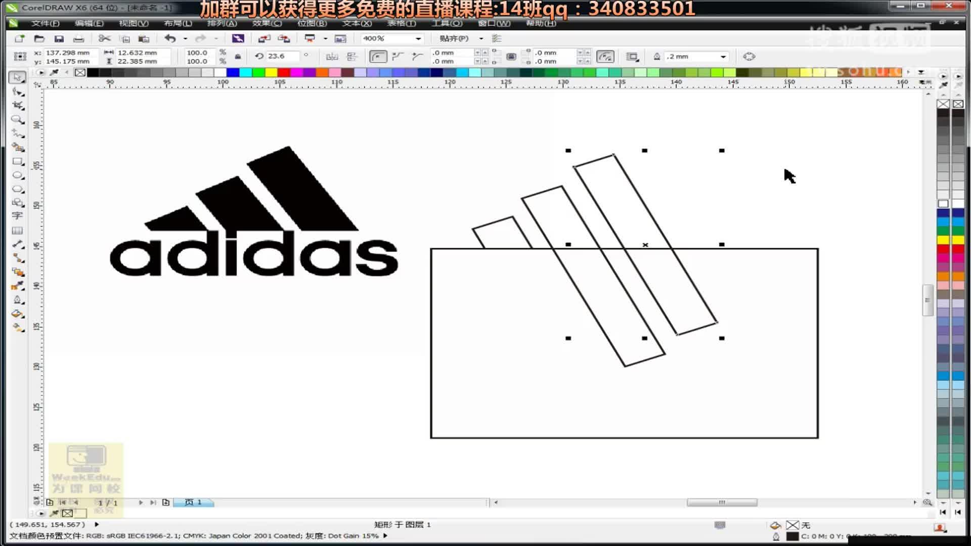
Task: Open the 400% zoom level dropdown
Action: click(418, 38)
